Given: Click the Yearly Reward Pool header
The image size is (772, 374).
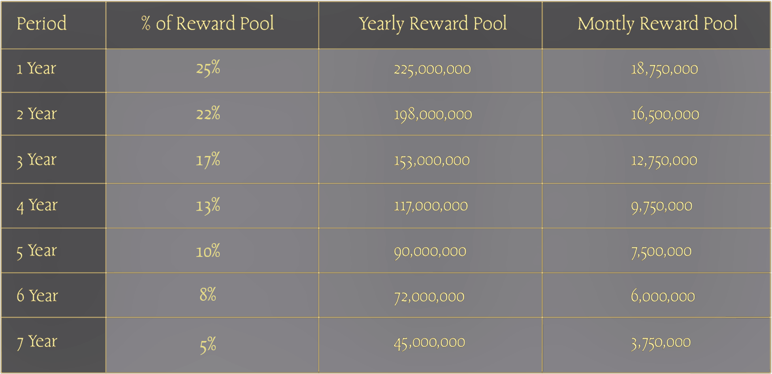Looking at the screenshot, I should [433, 24].
